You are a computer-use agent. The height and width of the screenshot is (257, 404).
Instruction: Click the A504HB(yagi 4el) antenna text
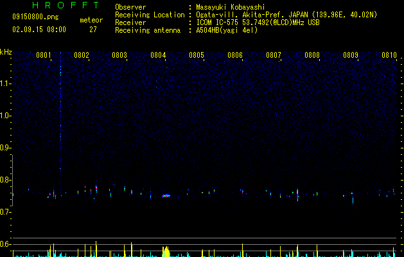(x=227, y=30)
